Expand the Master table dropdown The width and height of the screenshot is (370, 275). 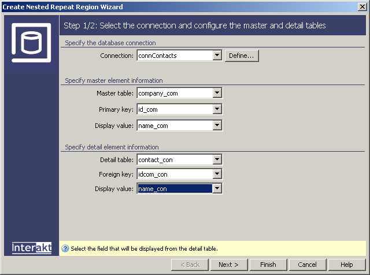[217, 93]
